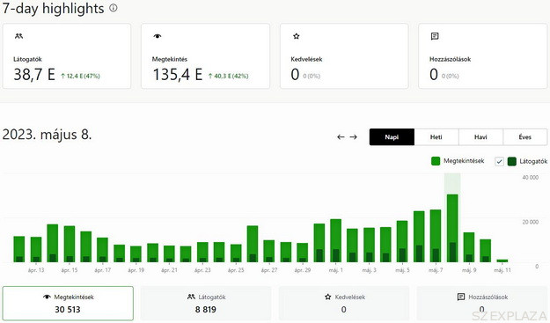
Task: Switch to the Éves view tab
Action: point(525,136)
